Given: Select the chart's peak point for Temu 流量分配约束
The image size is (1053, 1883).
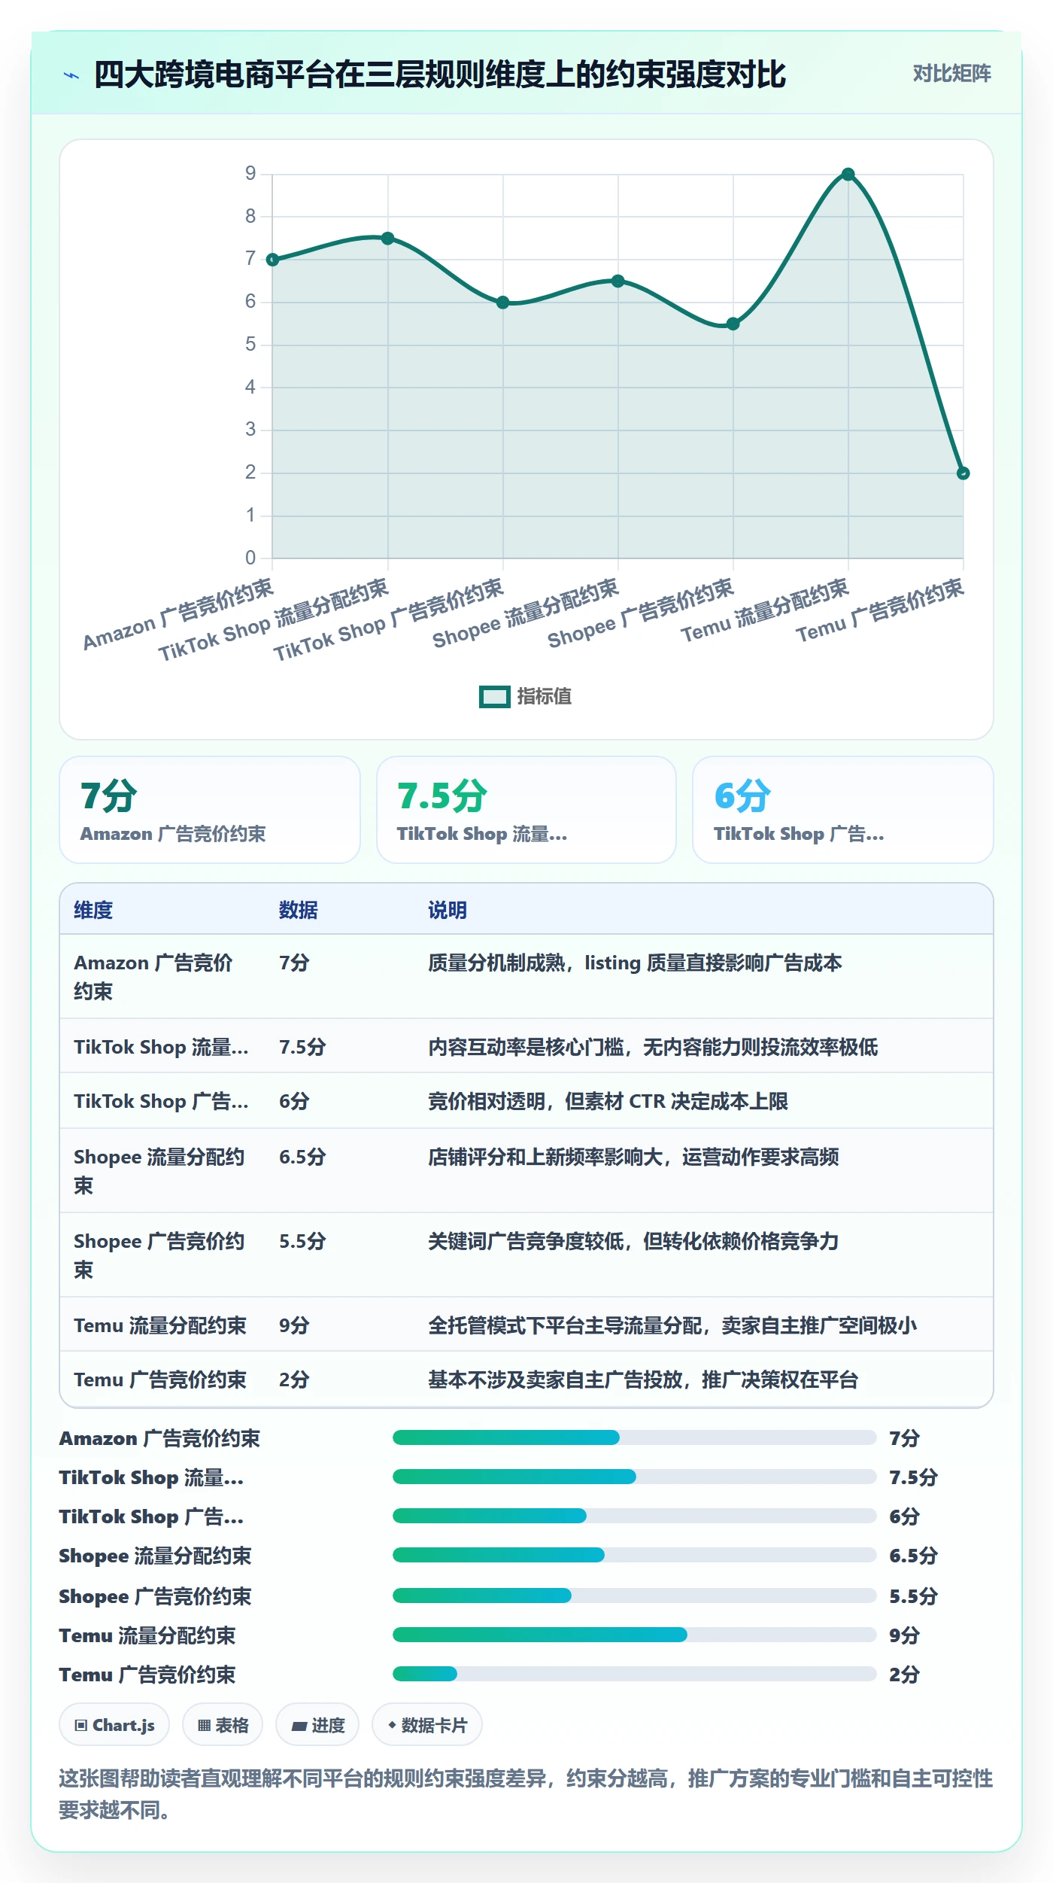Looking at the screenshot, I should click(848, 175).
